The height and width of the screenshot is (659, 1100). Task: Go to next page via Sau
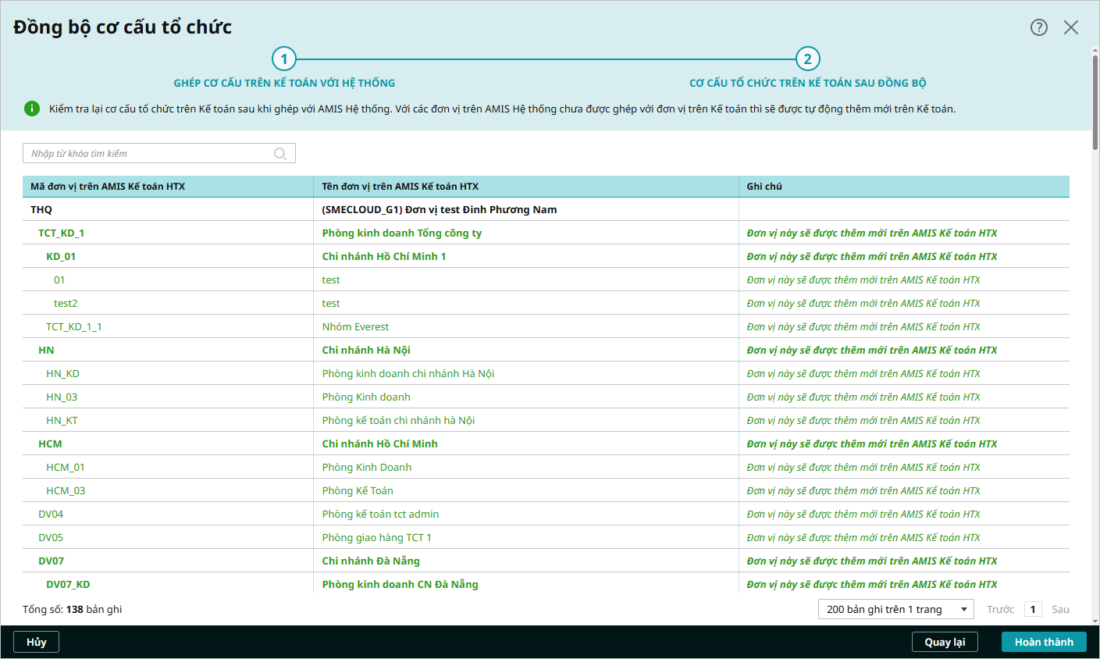(x=1060, y=609)
